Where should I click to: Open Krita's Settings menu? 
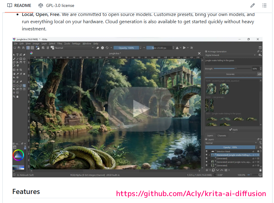76,44
